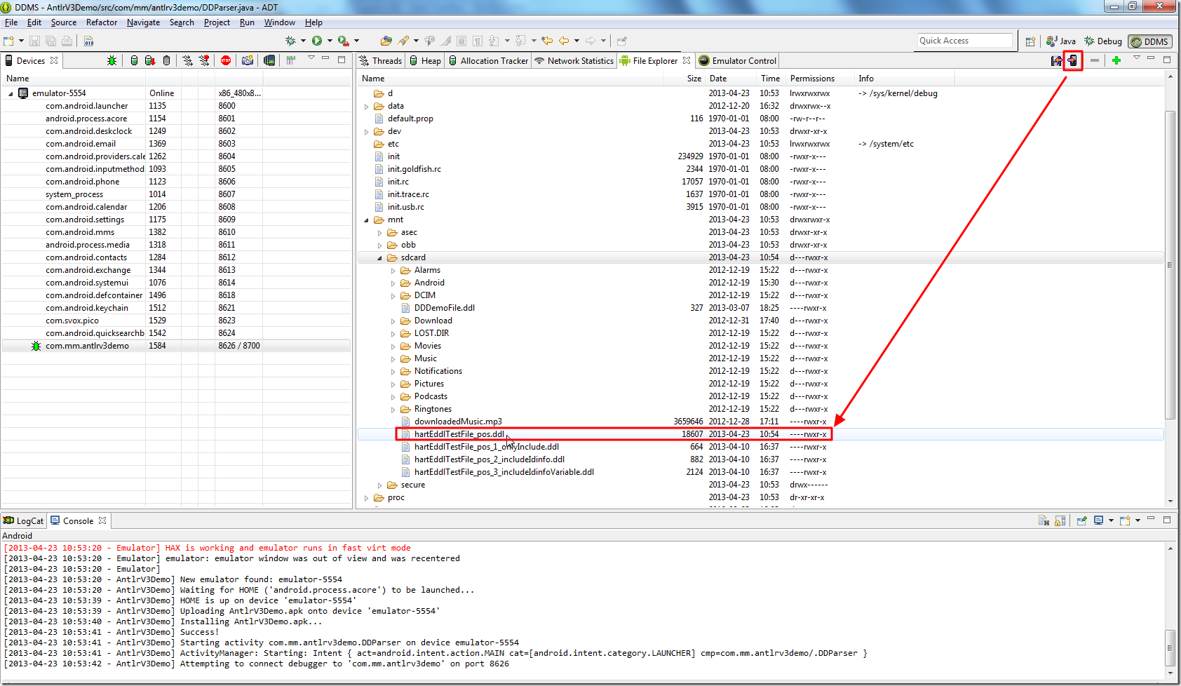Open the New wizard dropdown arrow
1181x686 pixels.
[x=21, y=41]
